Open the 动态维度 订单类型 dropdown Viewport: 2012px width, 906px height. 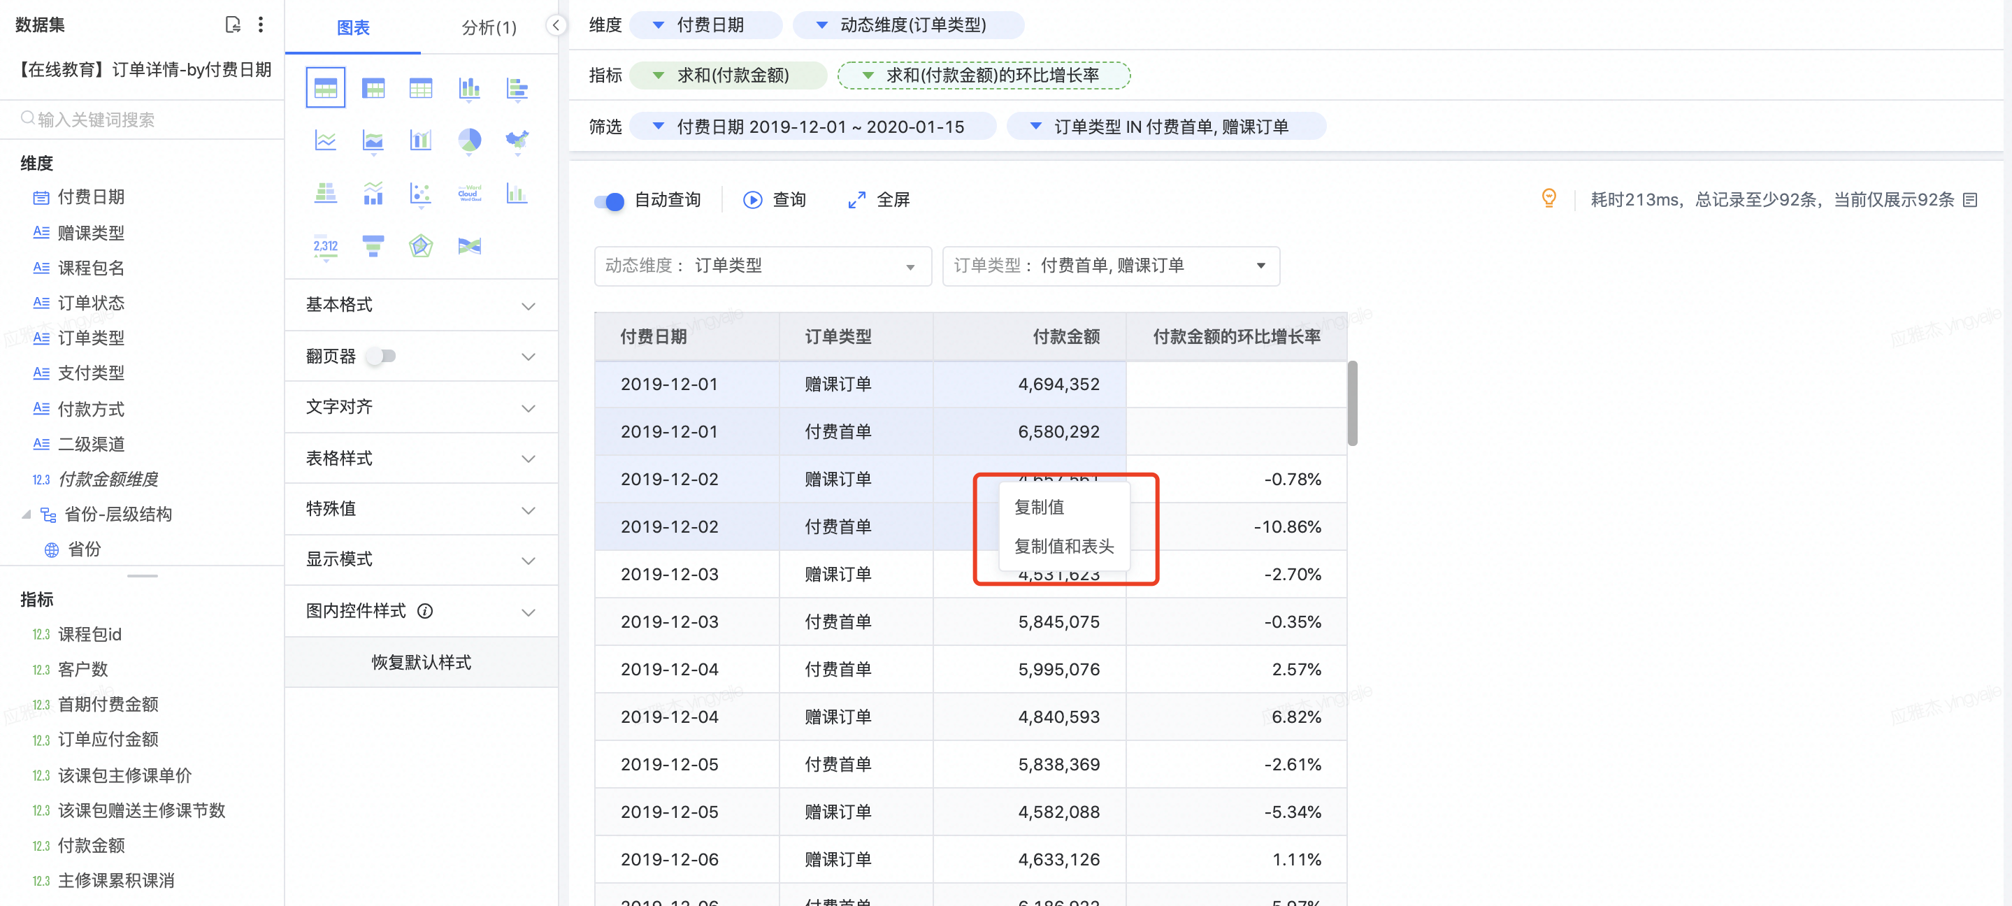point(761,266)
